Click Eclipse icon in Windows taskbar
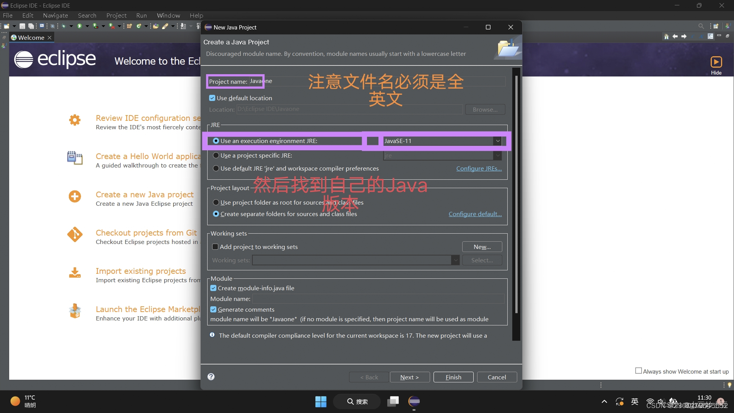The image size is (734, 413). pyautogui.click(x=414, y=401)
